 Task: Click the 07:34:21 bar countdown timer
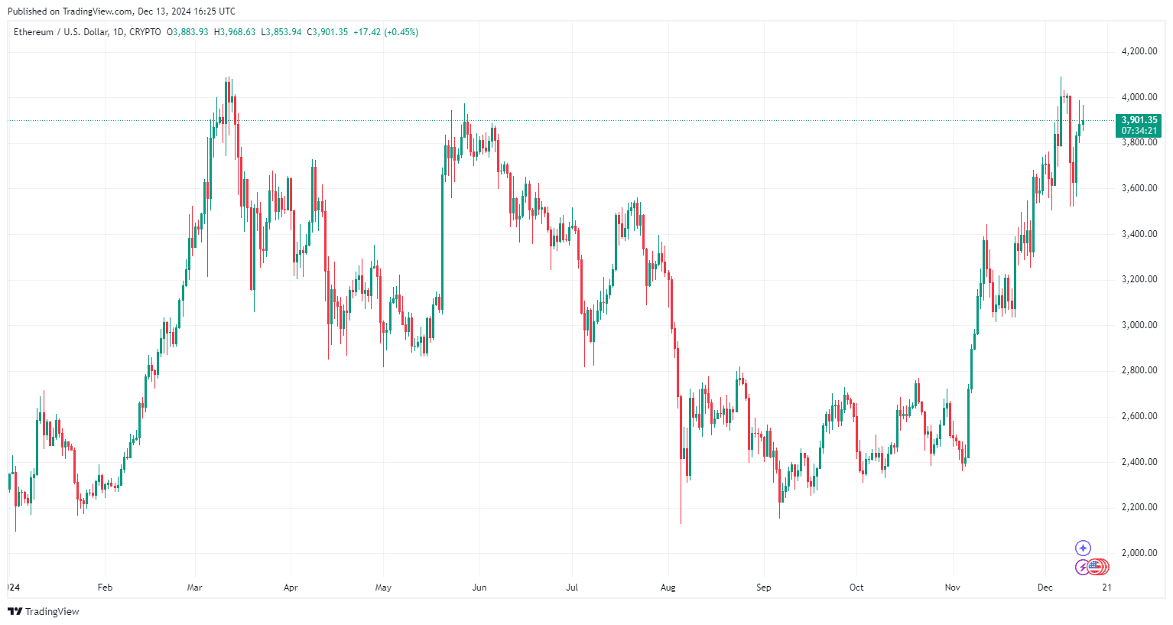[x=1139, y=131]
